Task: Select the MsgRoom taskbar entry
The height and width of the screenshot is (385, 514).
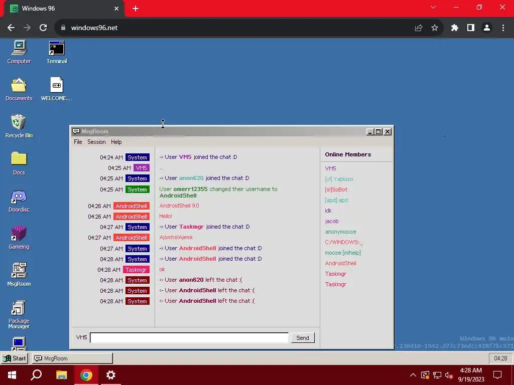Action: (x=72, y=358)
